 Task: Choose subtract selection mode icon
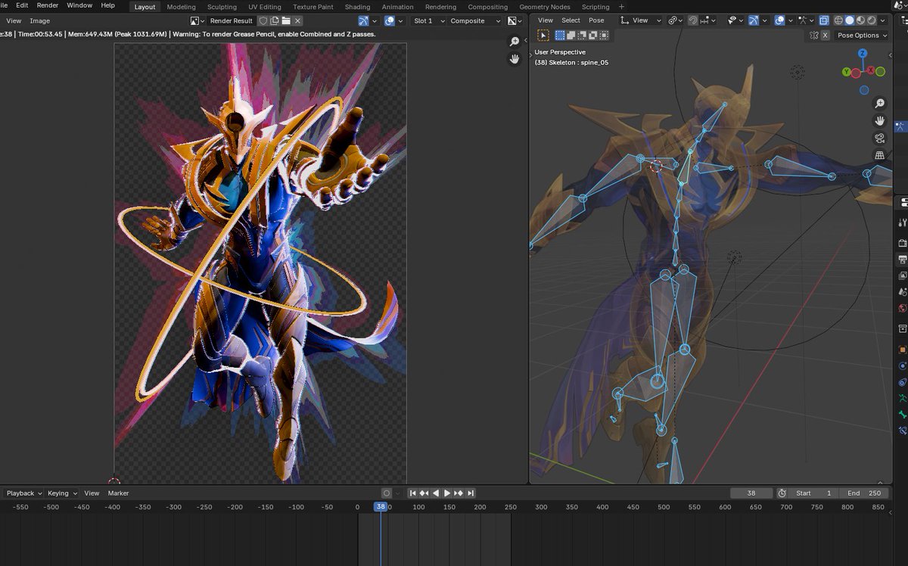click(583, 35)
